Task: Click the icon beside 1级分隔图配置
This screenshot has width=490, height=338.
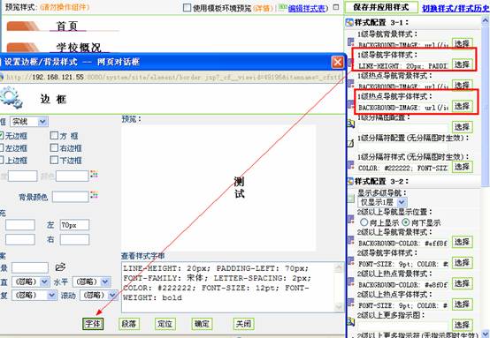Action: tap(351, 124)
